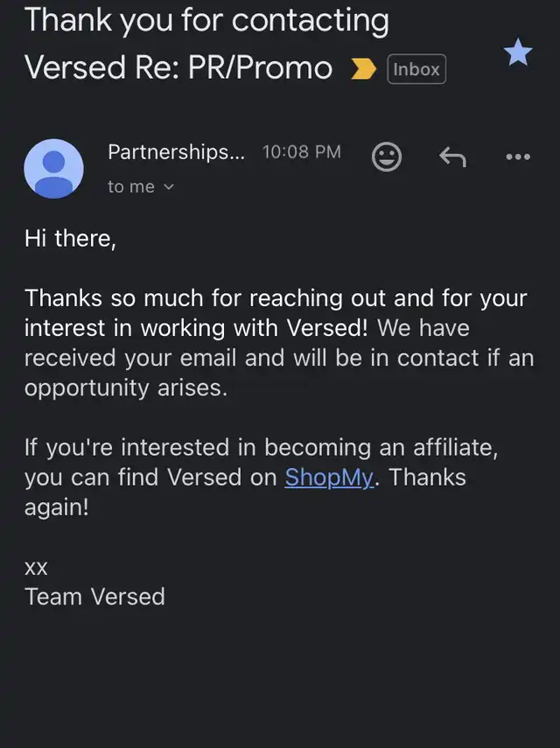Tap the sender's profile avatar
Screen dimensions: 560x748
pos(54,168)
